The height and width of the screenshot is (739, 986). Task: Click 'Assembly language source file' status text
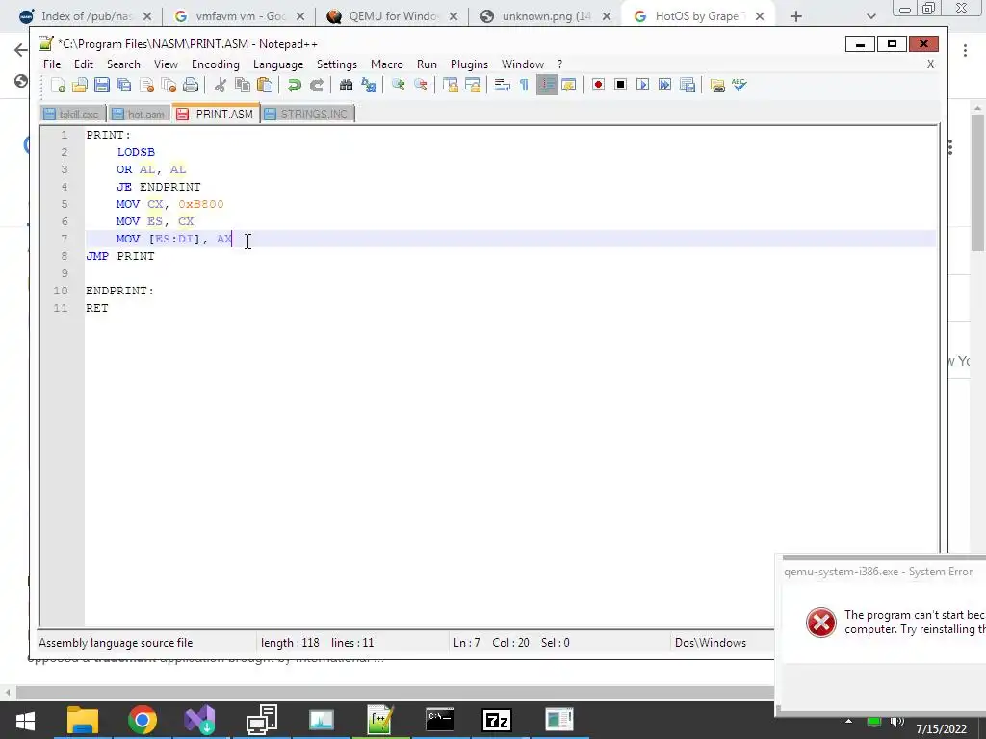pos(116,642)
